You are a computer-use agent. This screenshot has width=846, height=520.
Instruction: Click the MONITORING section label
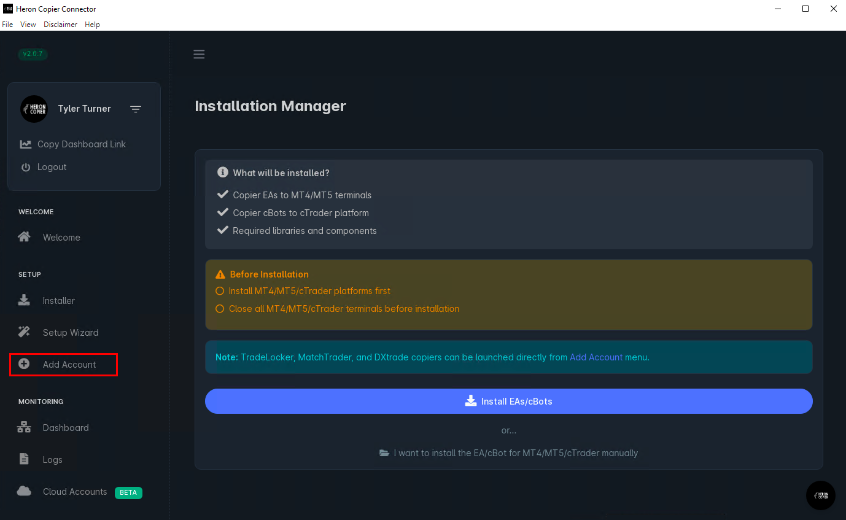(41, 402)
